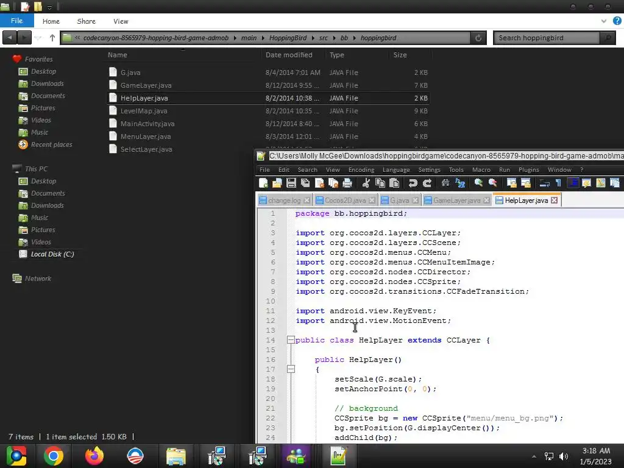624x468 pixels.
Task: Click the Save All toolbar icon
Action: (x=305, y=183)
